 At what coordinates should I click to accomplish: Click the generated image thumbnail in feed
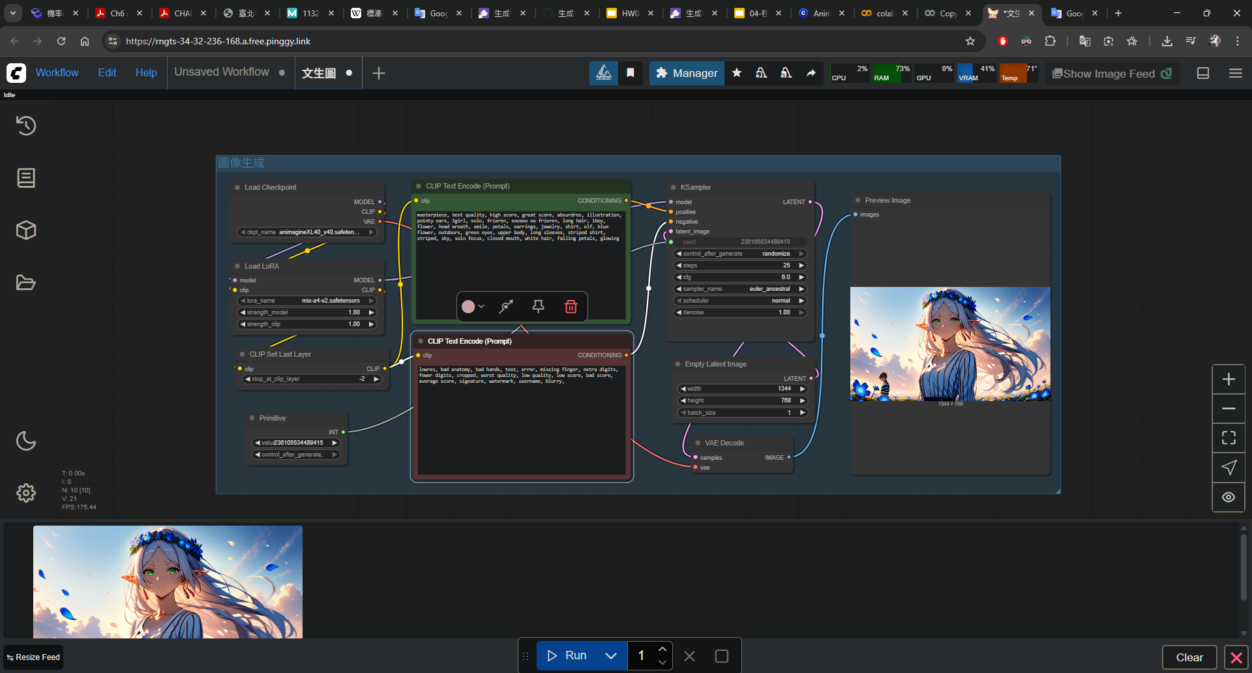click(168, 582)
